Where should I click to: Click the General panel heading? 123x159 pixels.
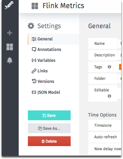[x=100, y=26]
